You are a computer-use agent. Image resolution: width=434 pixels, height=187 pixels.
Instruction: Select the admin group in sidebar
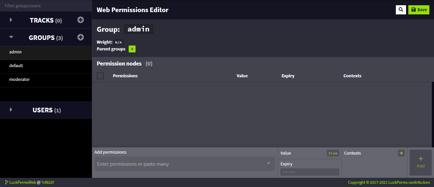coord(15,52)
